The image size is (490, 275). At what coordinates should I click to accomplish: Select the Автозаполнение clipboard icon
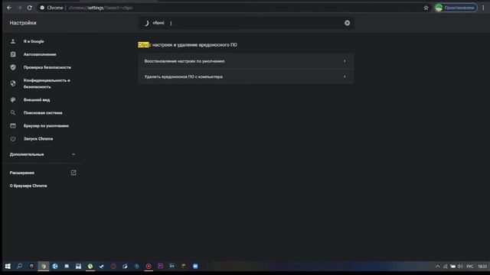[x=13, y=54]
